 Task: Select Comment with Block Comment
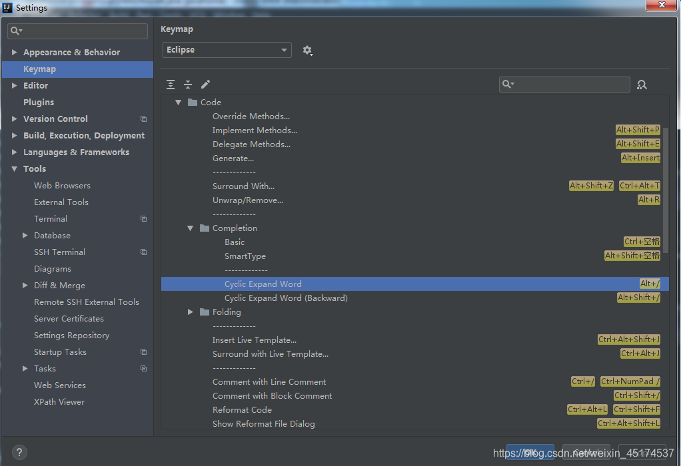273,395
